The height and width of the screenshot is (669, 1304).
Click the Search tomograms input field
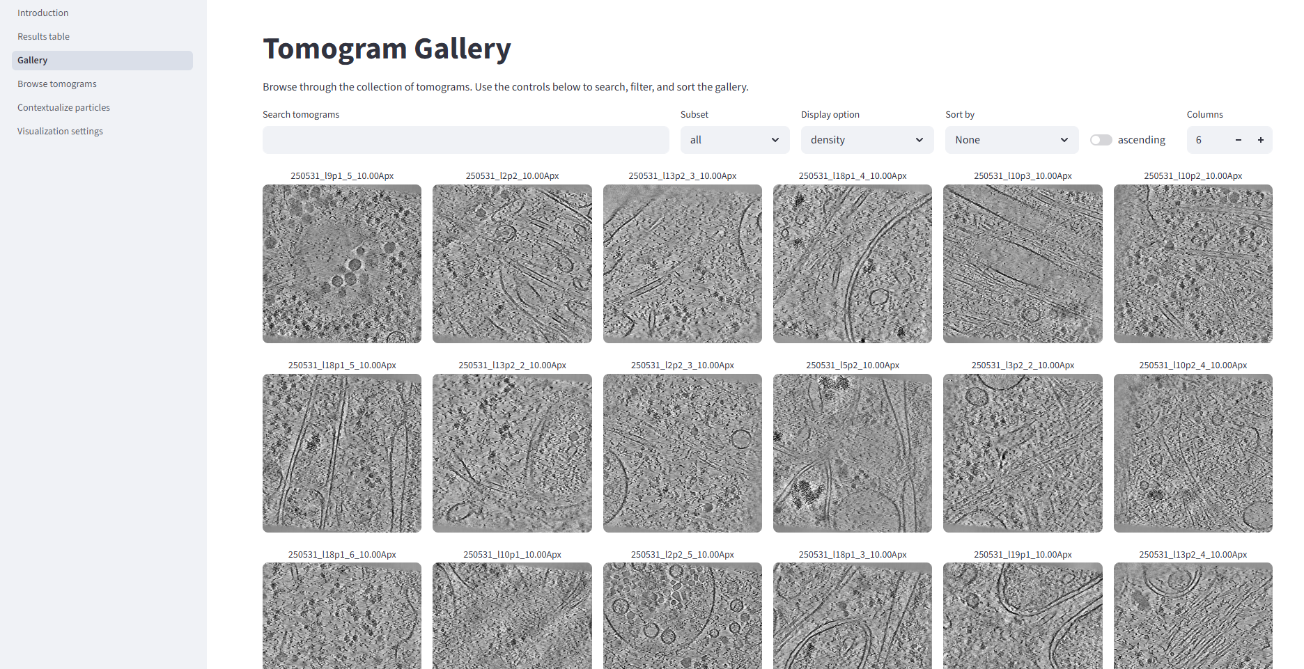[465, 140]
